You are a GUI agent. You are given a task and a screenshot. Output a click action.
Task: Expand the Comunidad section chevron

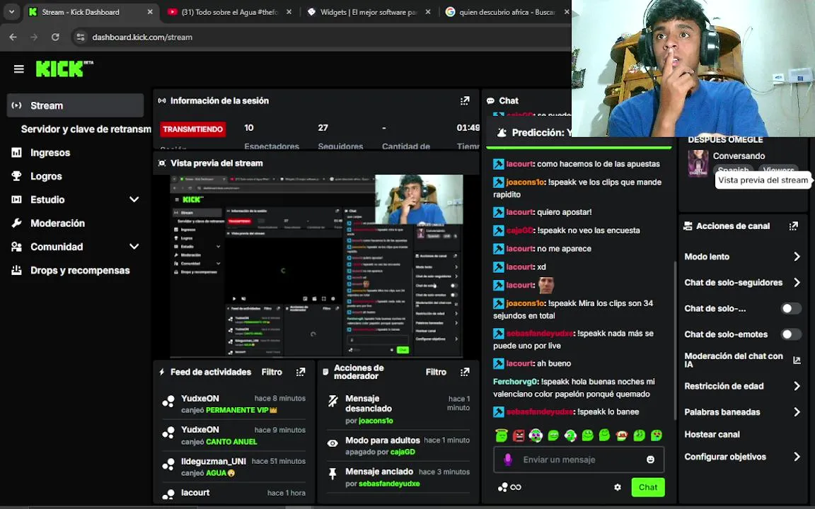click(134, 247)
